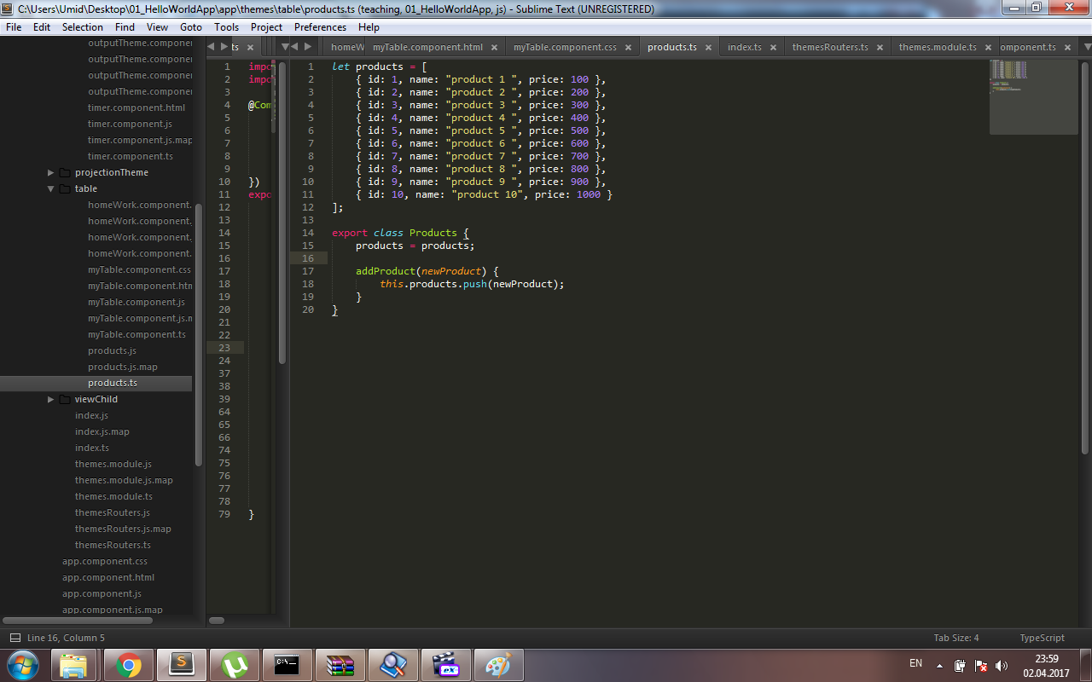Viewport: 1092px width, 682px height.
Task: Click the EN language indicator
Action: point(915,663)
